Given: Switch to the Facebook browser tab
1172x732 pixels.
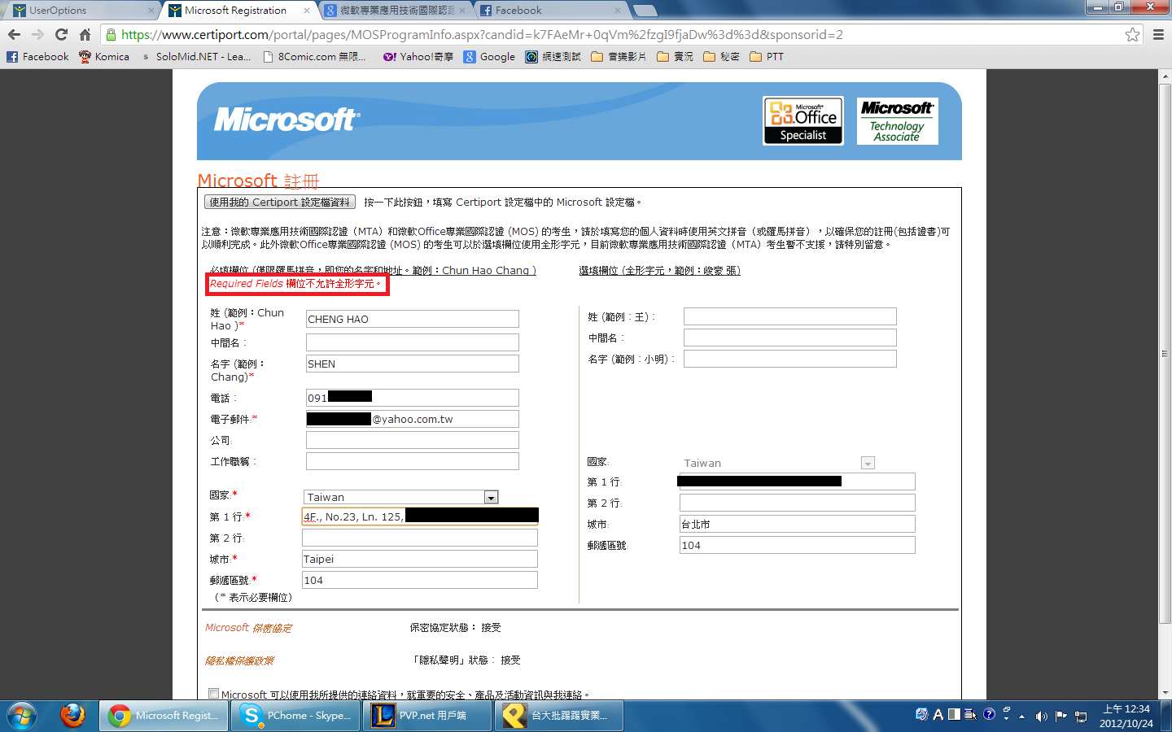Looking at the screenshot, I should (x=549, y=11).
